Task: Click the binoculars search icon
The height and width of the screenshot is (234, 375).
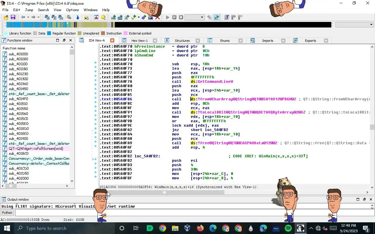Action: pos(47,17)
